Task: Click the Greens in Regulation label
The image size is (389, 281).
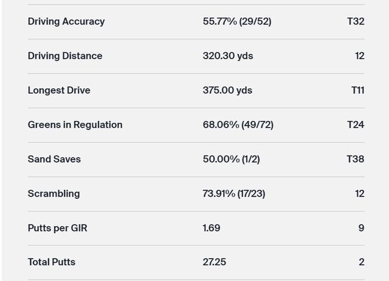Action: pos(75,125)
